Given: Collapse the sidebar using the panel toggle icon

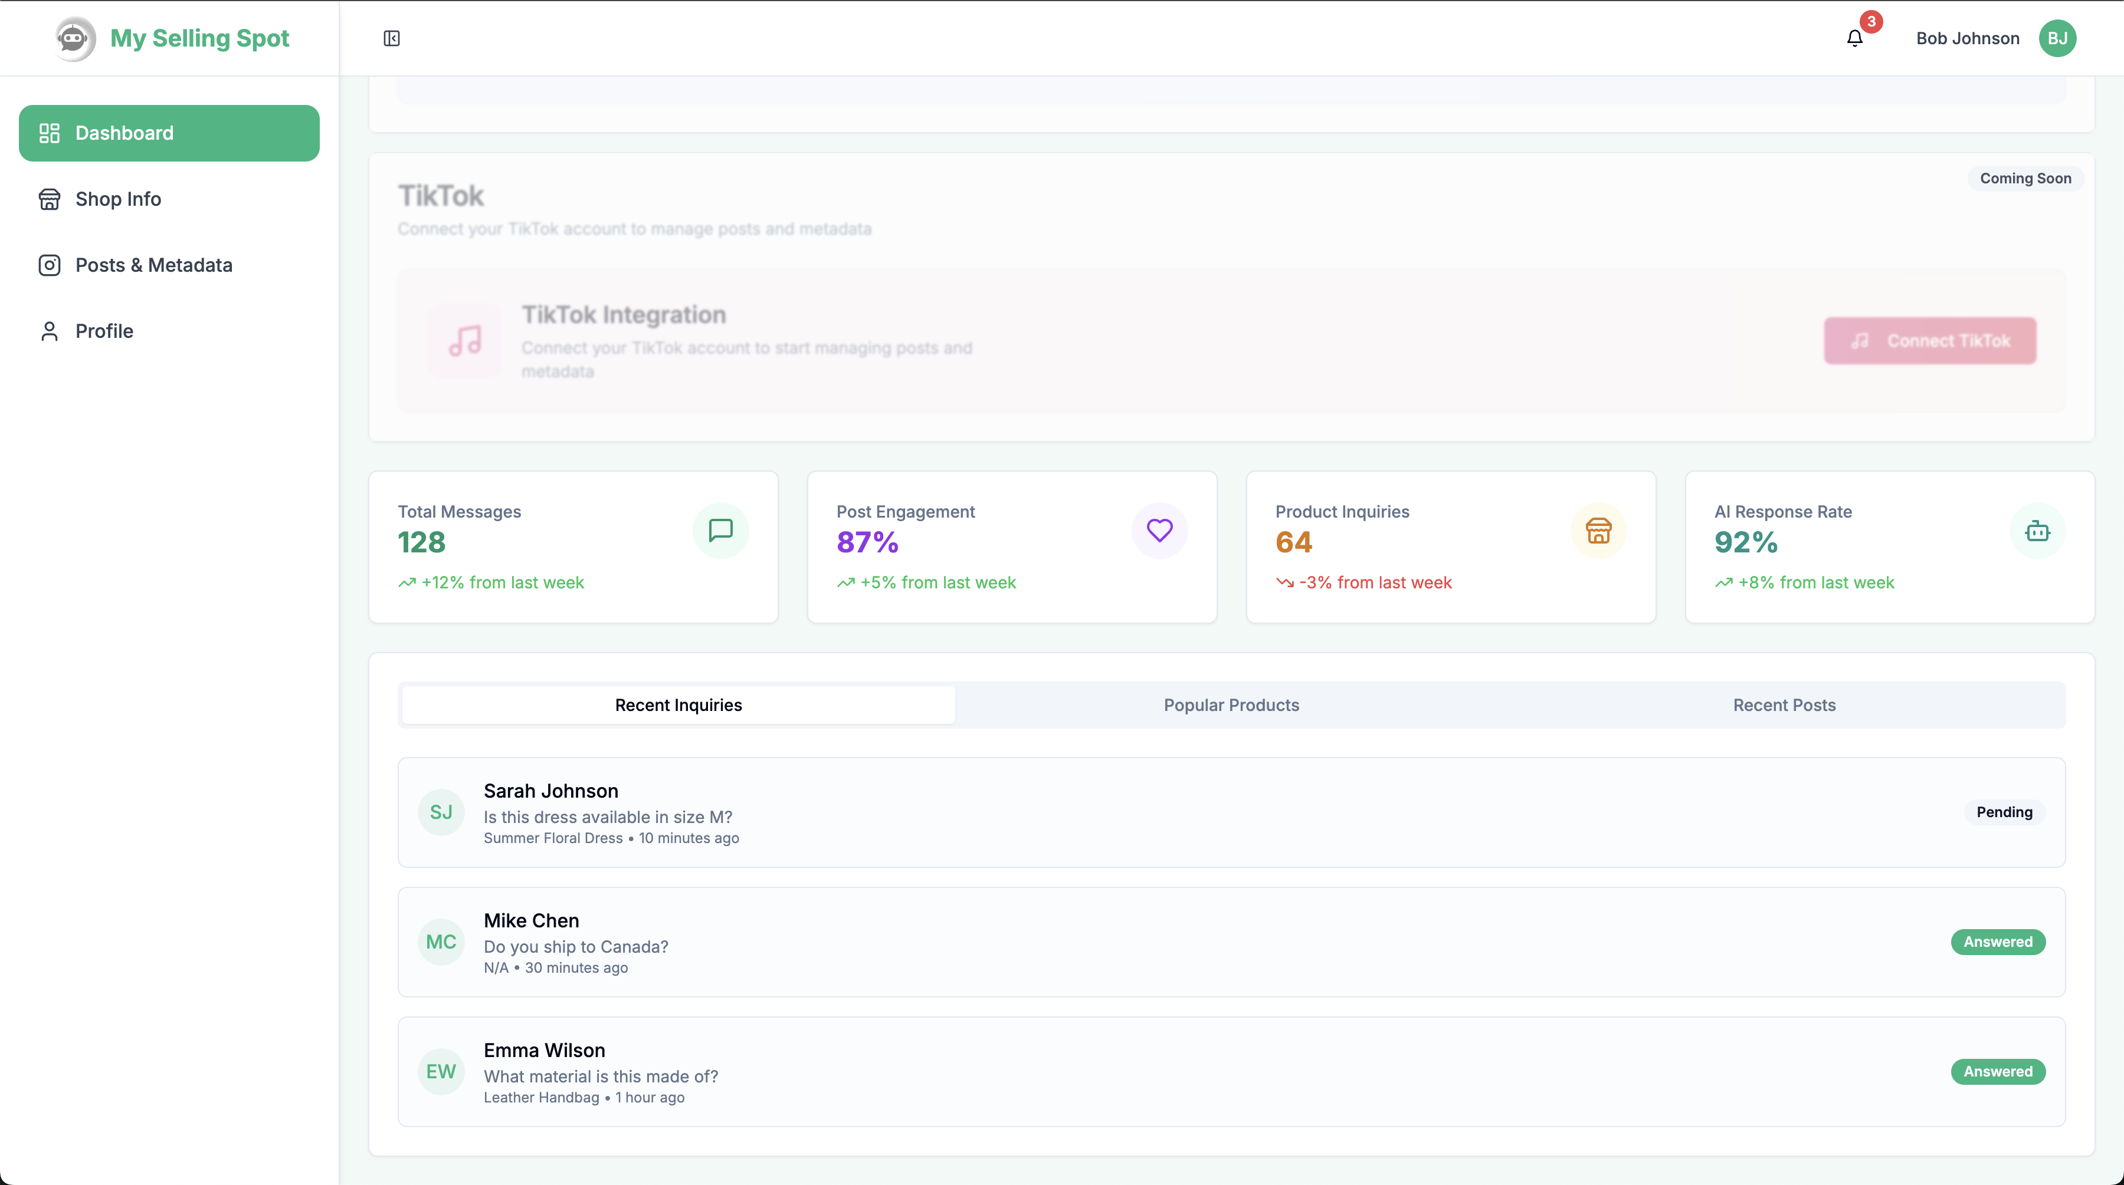Looking at the screenshot, I should tap(391, 38).
